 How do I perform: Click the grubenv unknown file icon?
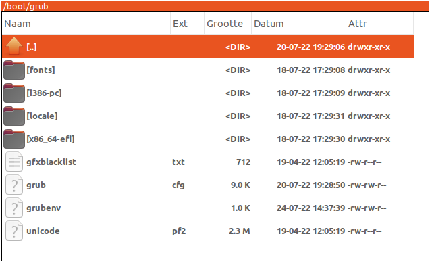pyautogui.click(x=14, y=208)
